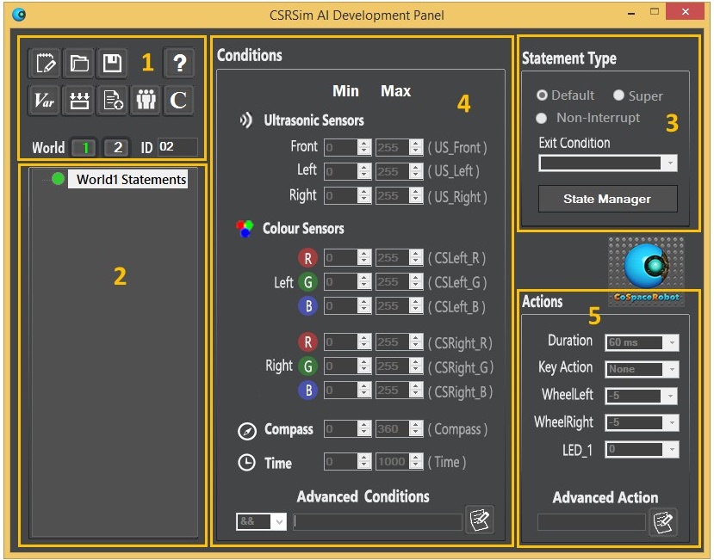The height and width of the screenshot is (560, 714).
Task: Switch to World 1
Action: 83,147
